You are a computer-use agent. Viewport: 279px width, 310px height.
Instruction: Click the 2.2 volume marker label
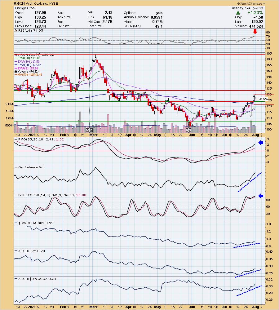(189, 130)
